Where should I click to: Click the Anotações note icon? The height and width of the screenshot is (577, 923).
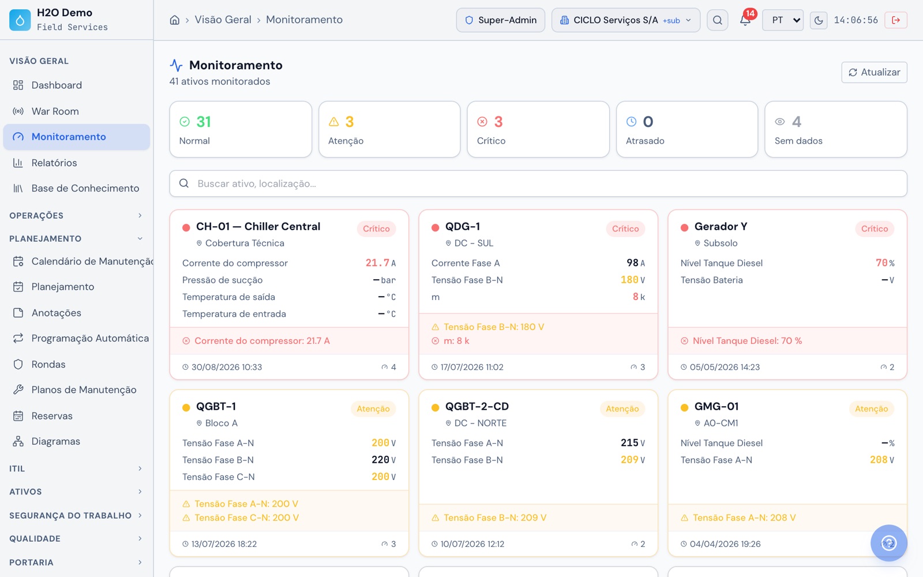pyautogui.click(x=18, y=313)
